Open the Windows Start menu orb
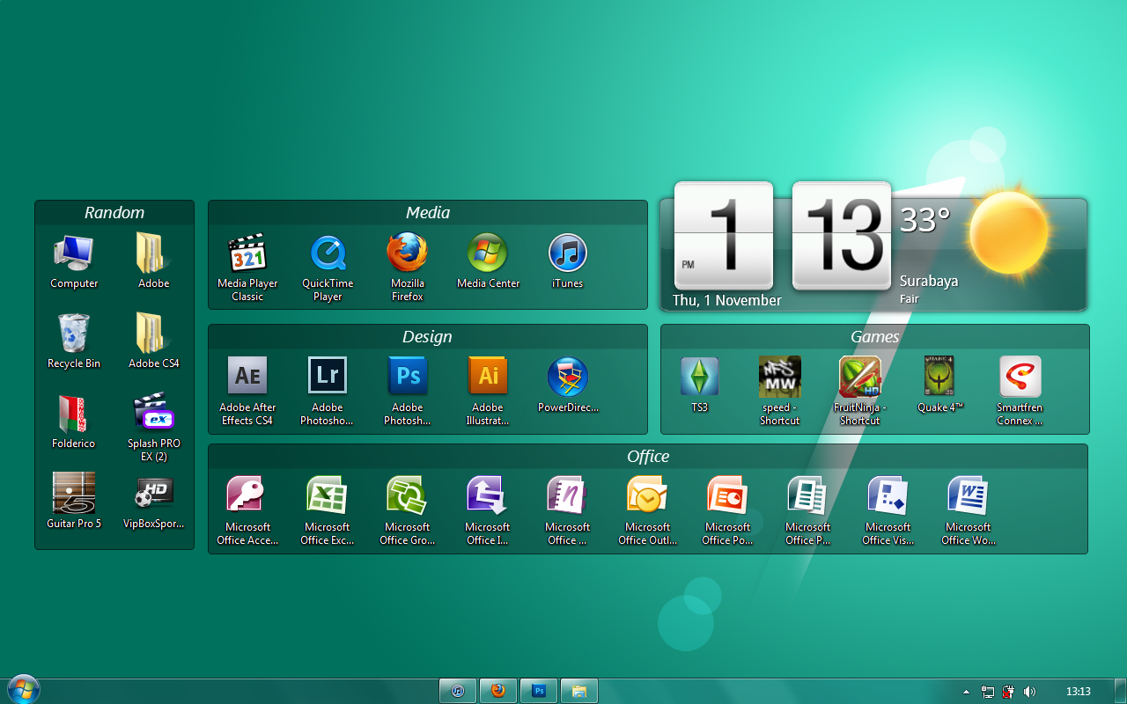 point(24,689)
